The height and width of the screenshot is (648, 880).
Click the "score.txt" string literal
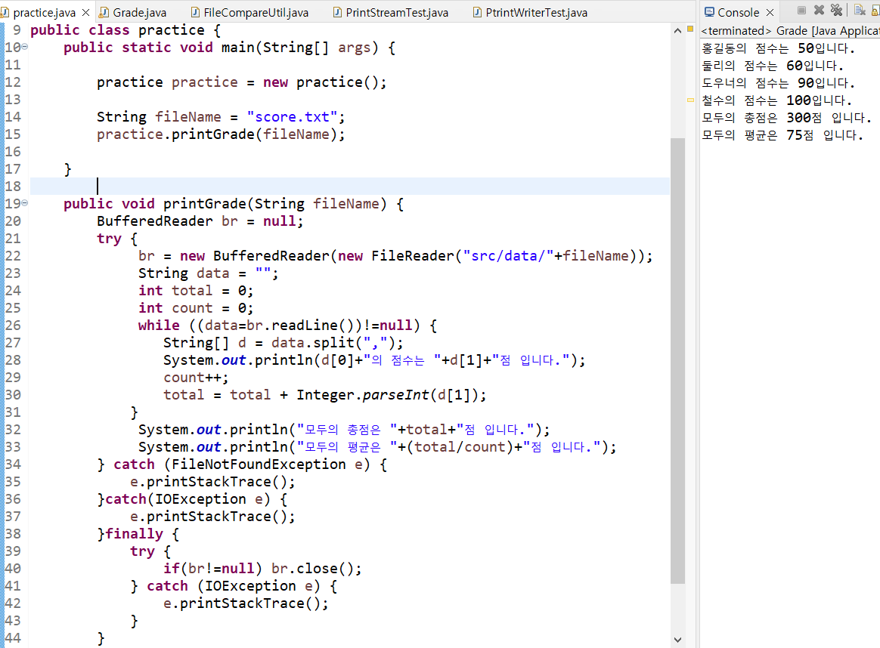point(293,116)
